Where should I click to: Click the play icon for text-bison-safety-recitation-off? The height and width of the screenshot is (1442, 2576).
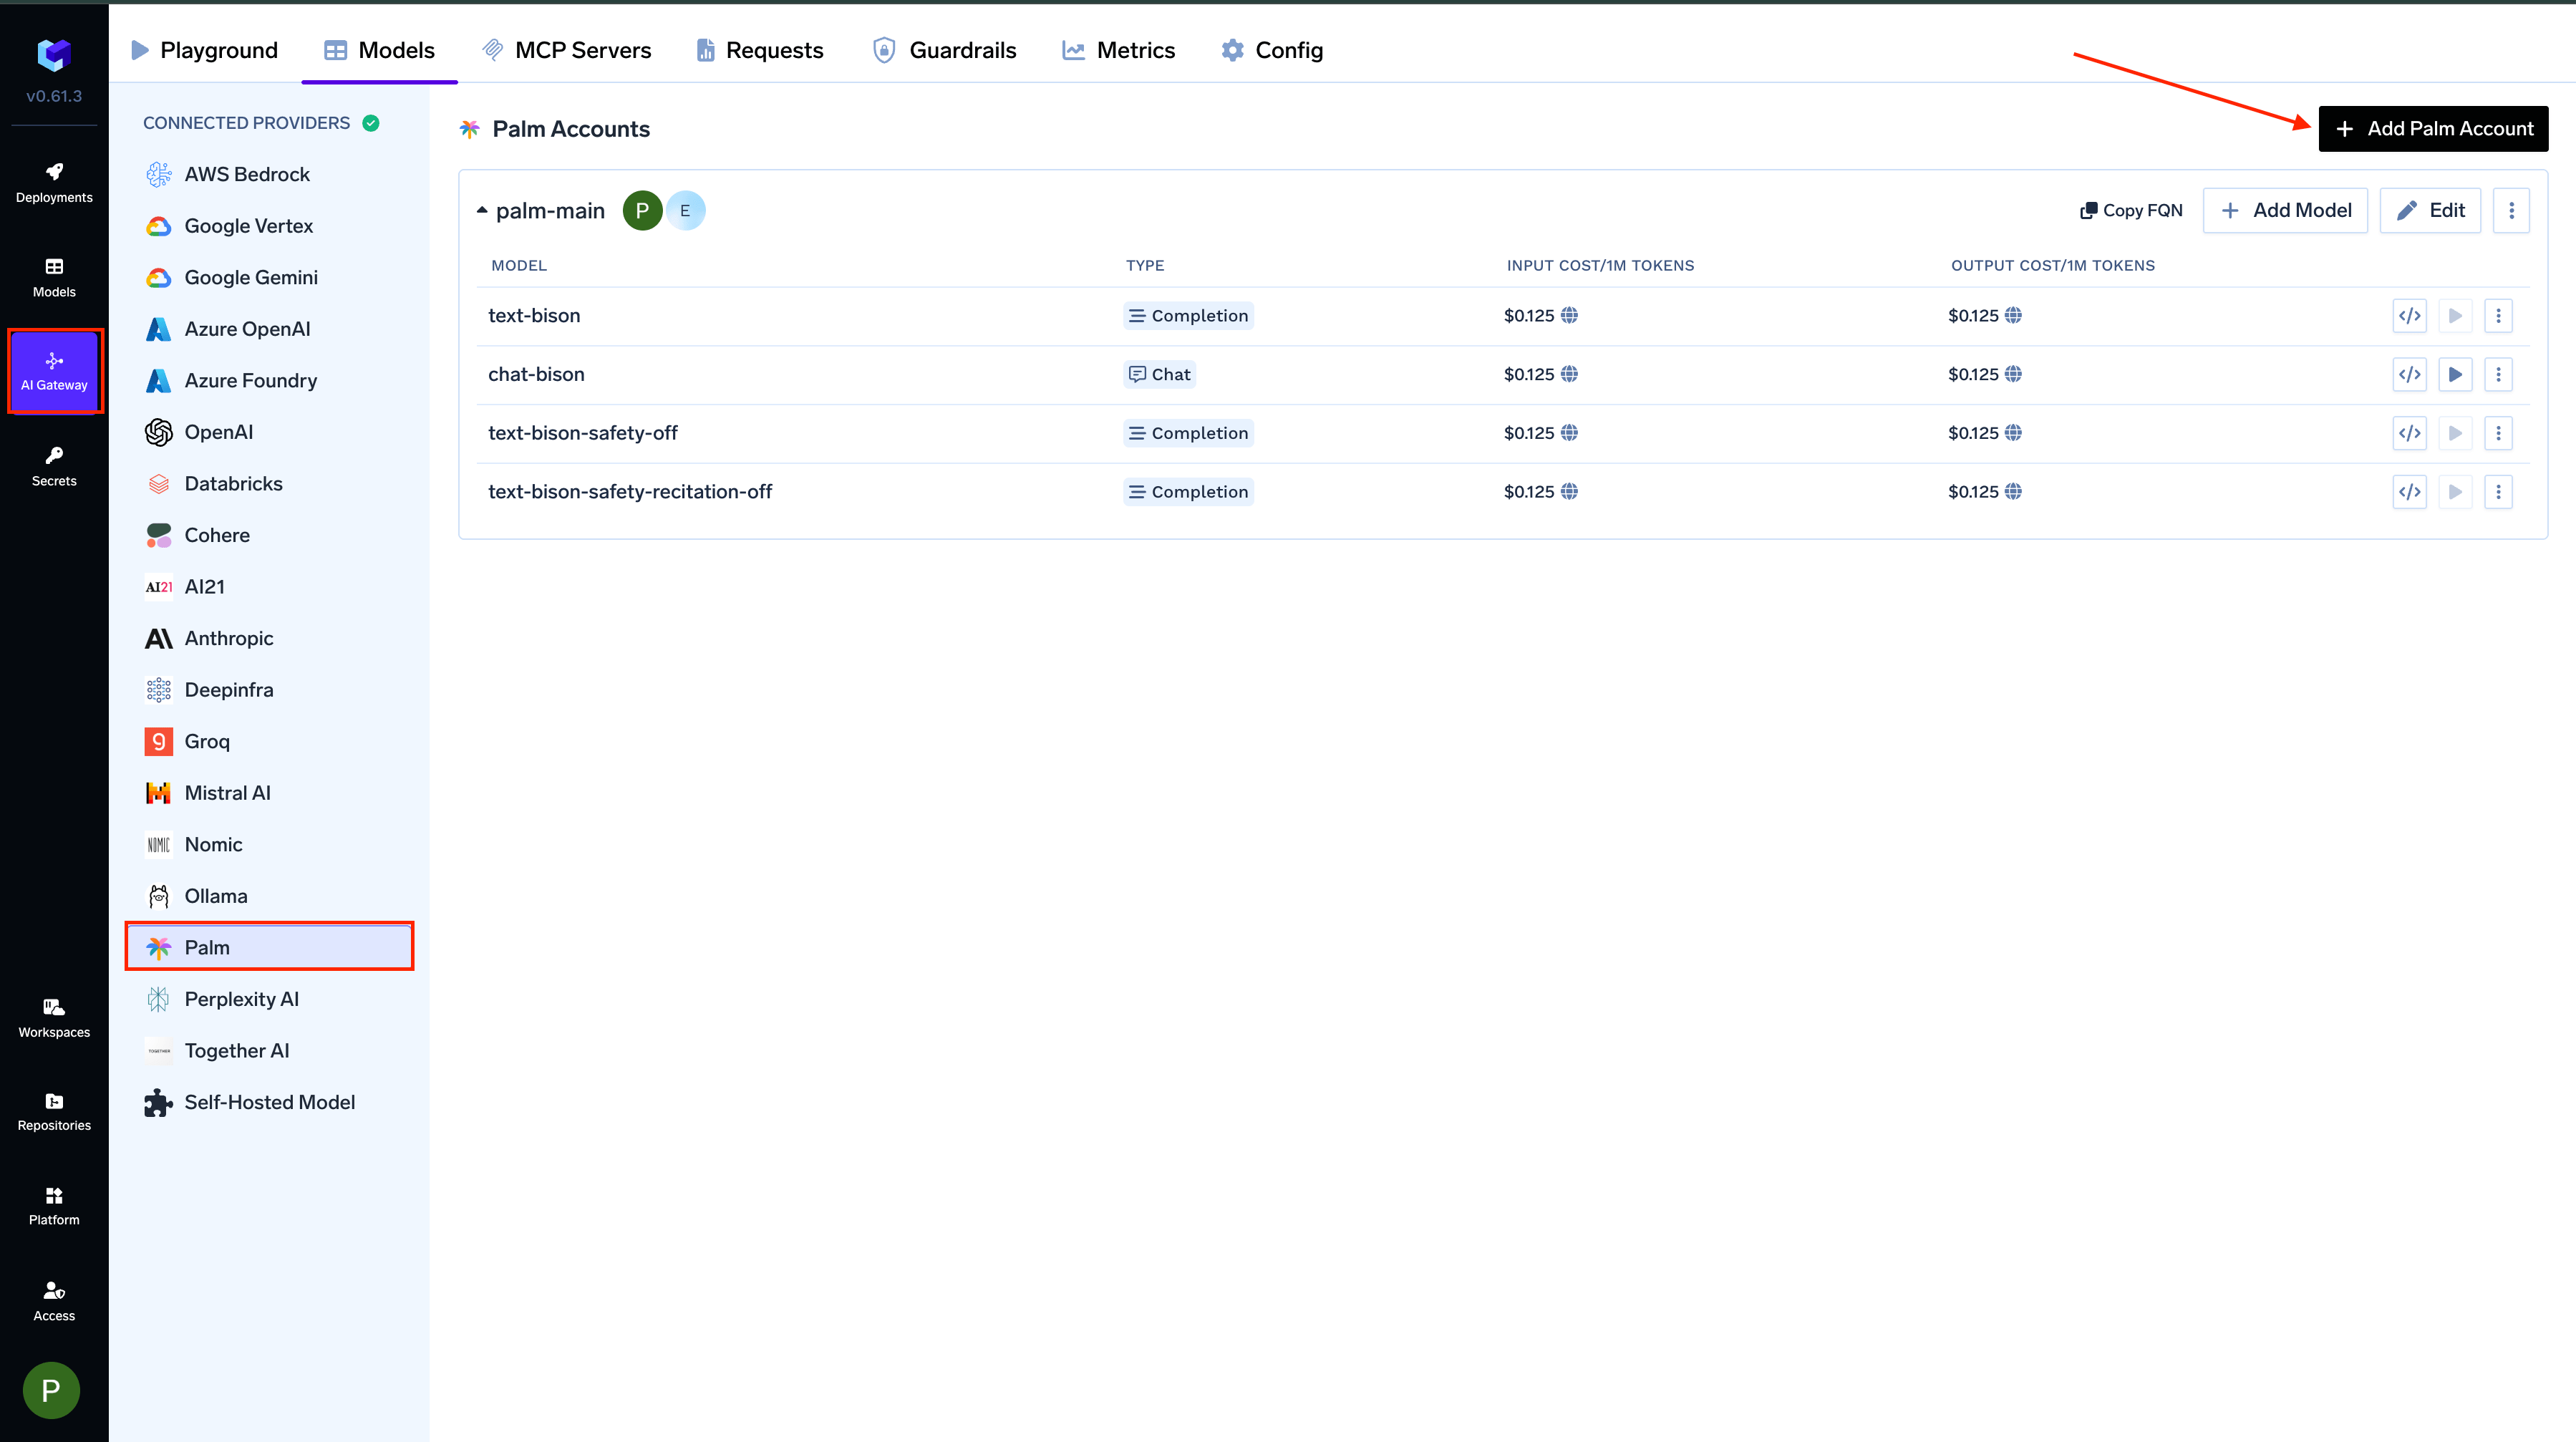click(x=2455, y=492)
